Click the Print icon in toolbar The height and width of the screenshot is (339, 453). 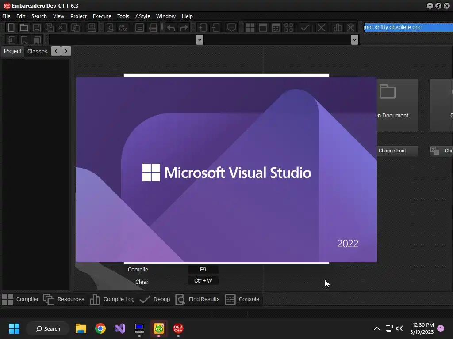[x=92, y=28]
